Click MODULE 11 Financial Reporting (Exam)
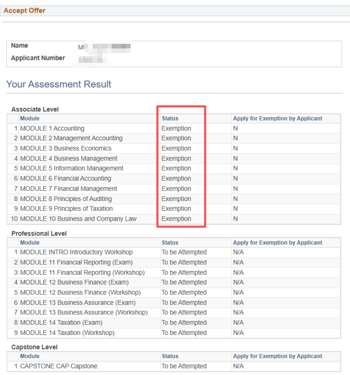This screenshot has width=350, height=375. pos(74,262)
